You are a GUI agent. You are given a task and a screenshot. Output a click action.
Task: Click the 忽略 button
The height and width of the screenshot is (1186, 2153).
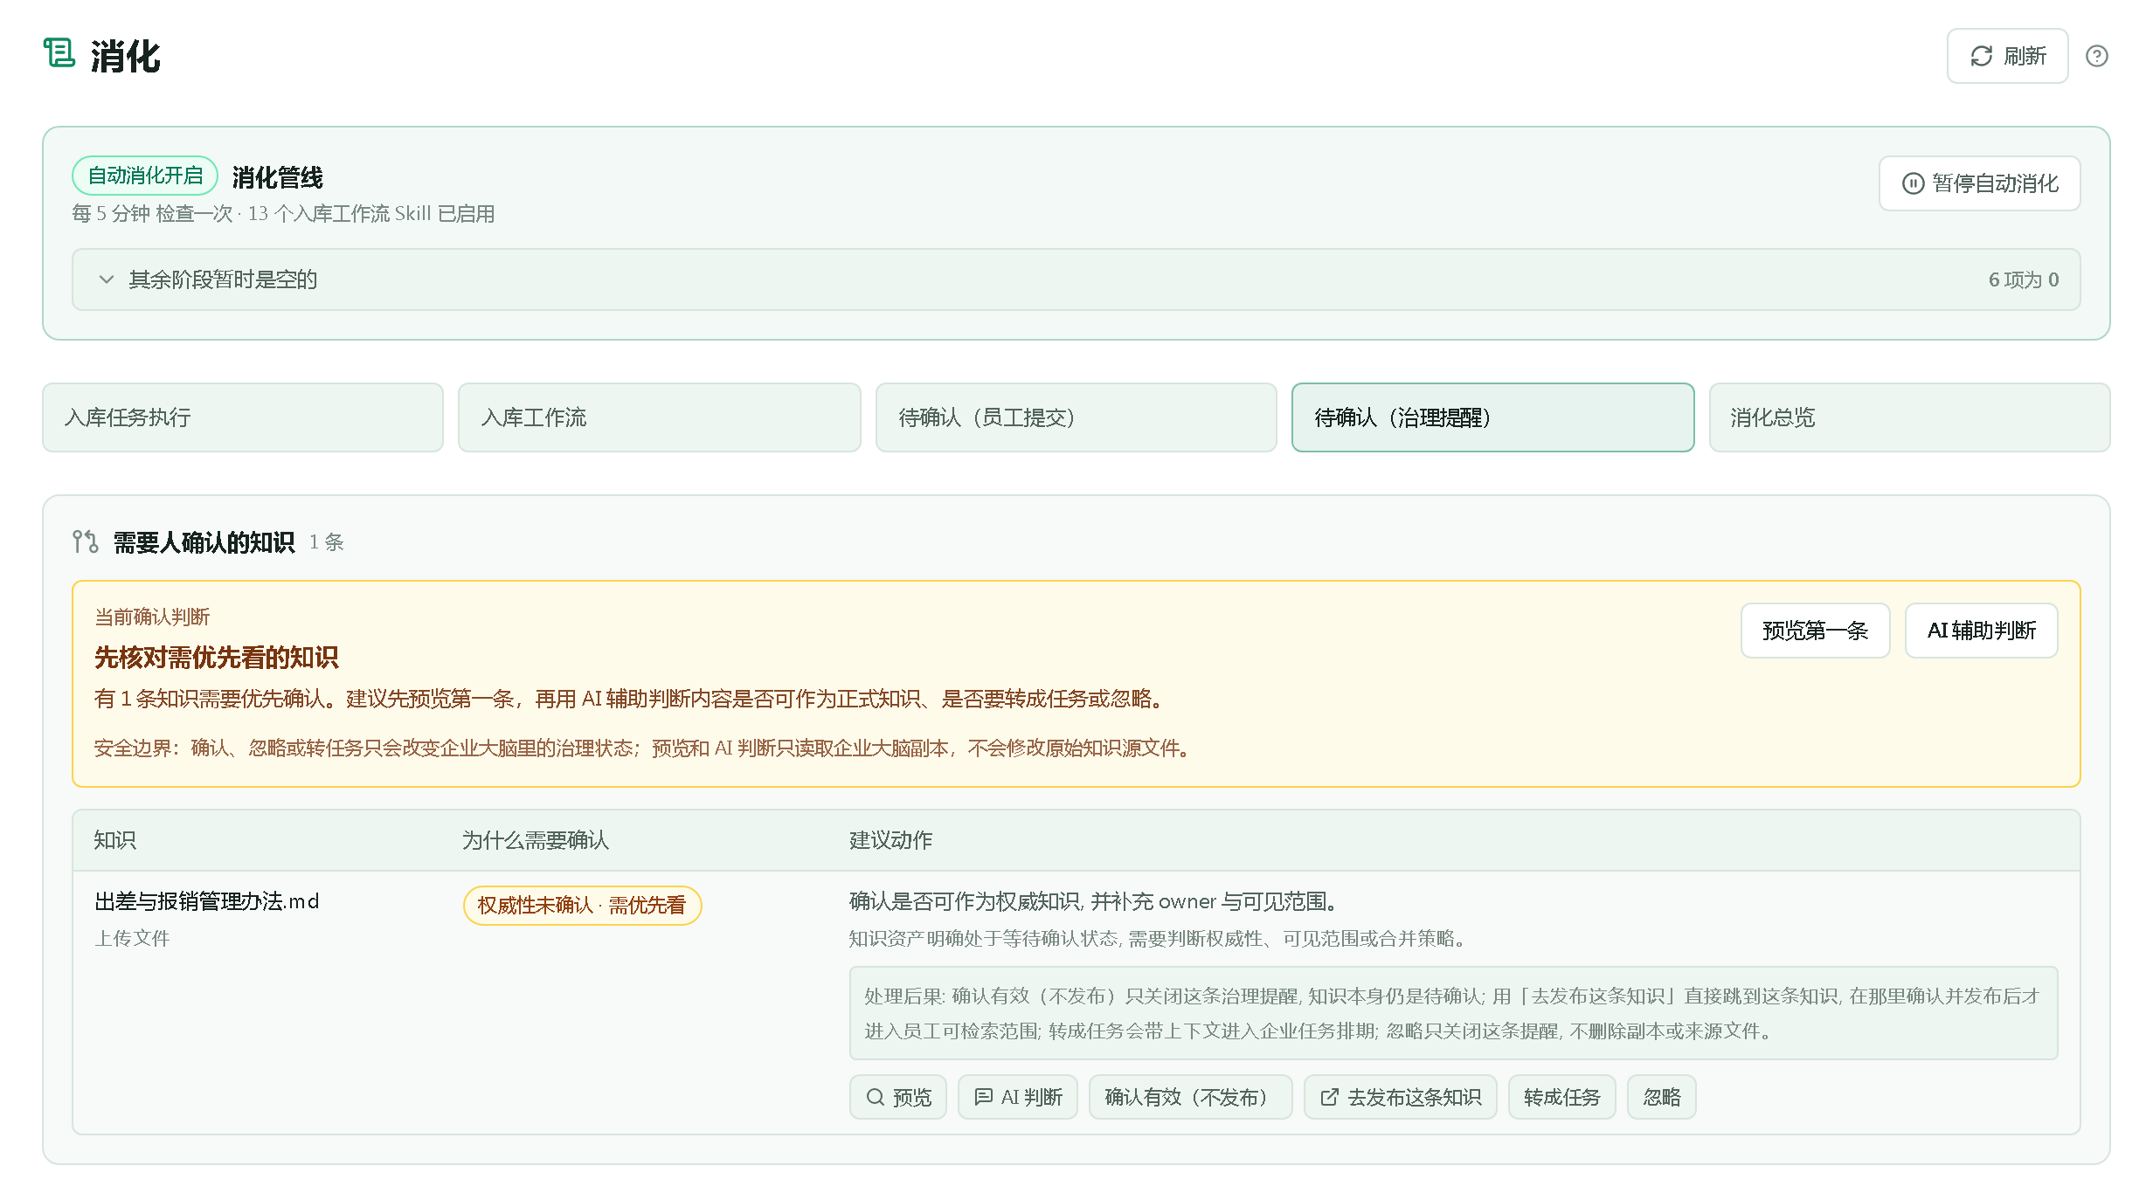click(x=1661, y=1097)
